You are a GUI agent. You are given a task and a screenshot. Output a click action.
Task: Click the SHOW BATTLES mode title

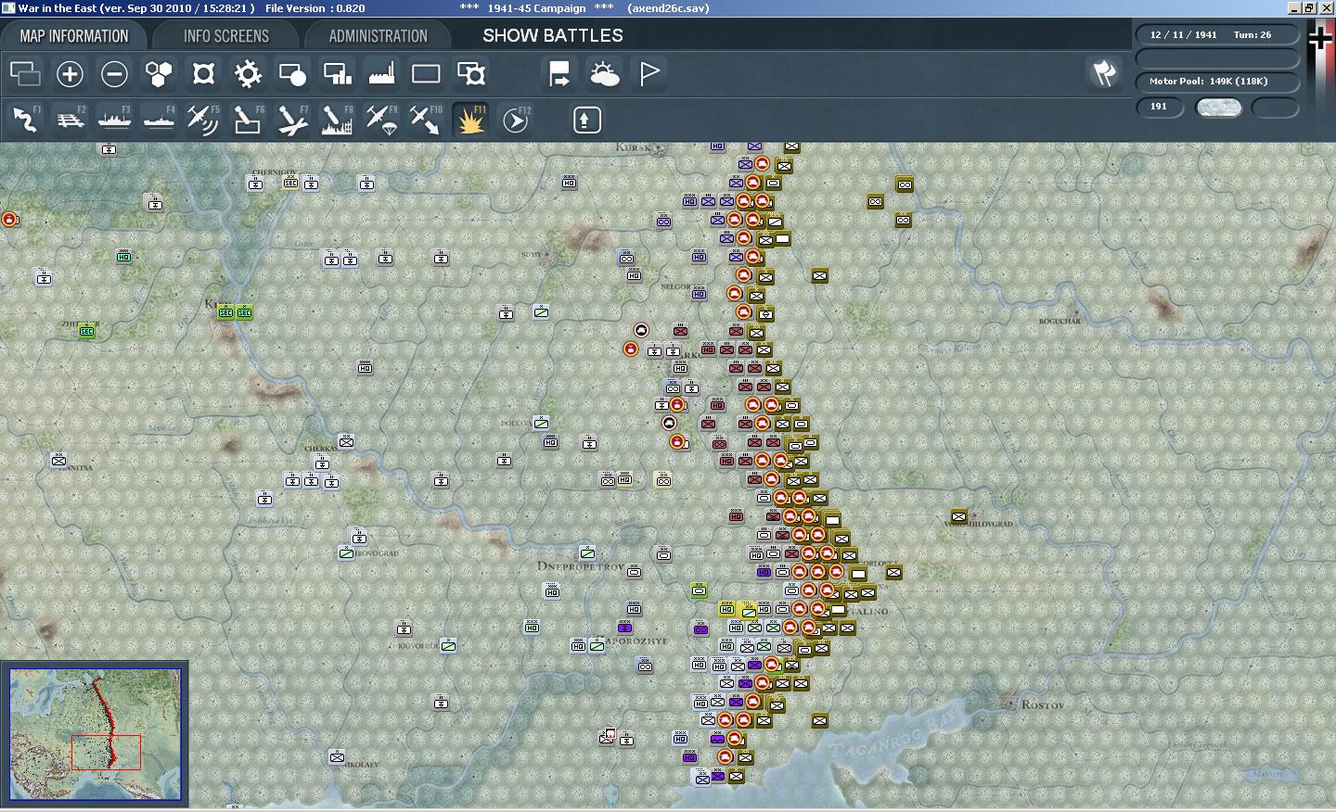point(553,36)
